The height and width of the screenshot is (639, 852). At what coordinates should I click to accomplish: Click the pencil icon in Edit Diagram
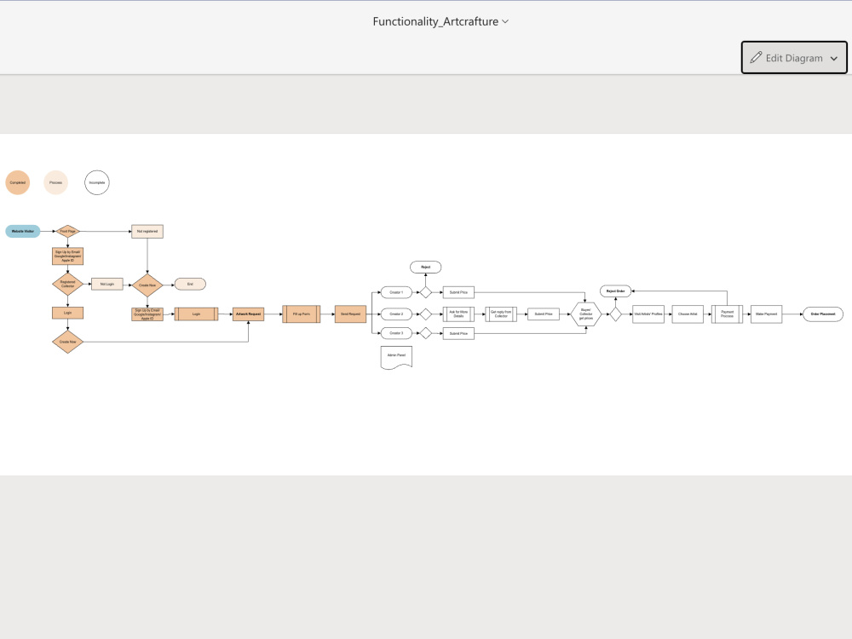756,58
